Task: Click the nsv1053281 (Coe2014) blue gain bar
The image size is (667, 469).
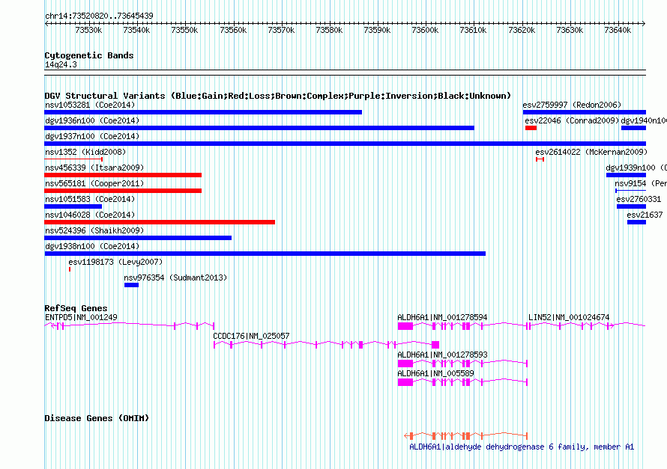Action: (203, 112)
